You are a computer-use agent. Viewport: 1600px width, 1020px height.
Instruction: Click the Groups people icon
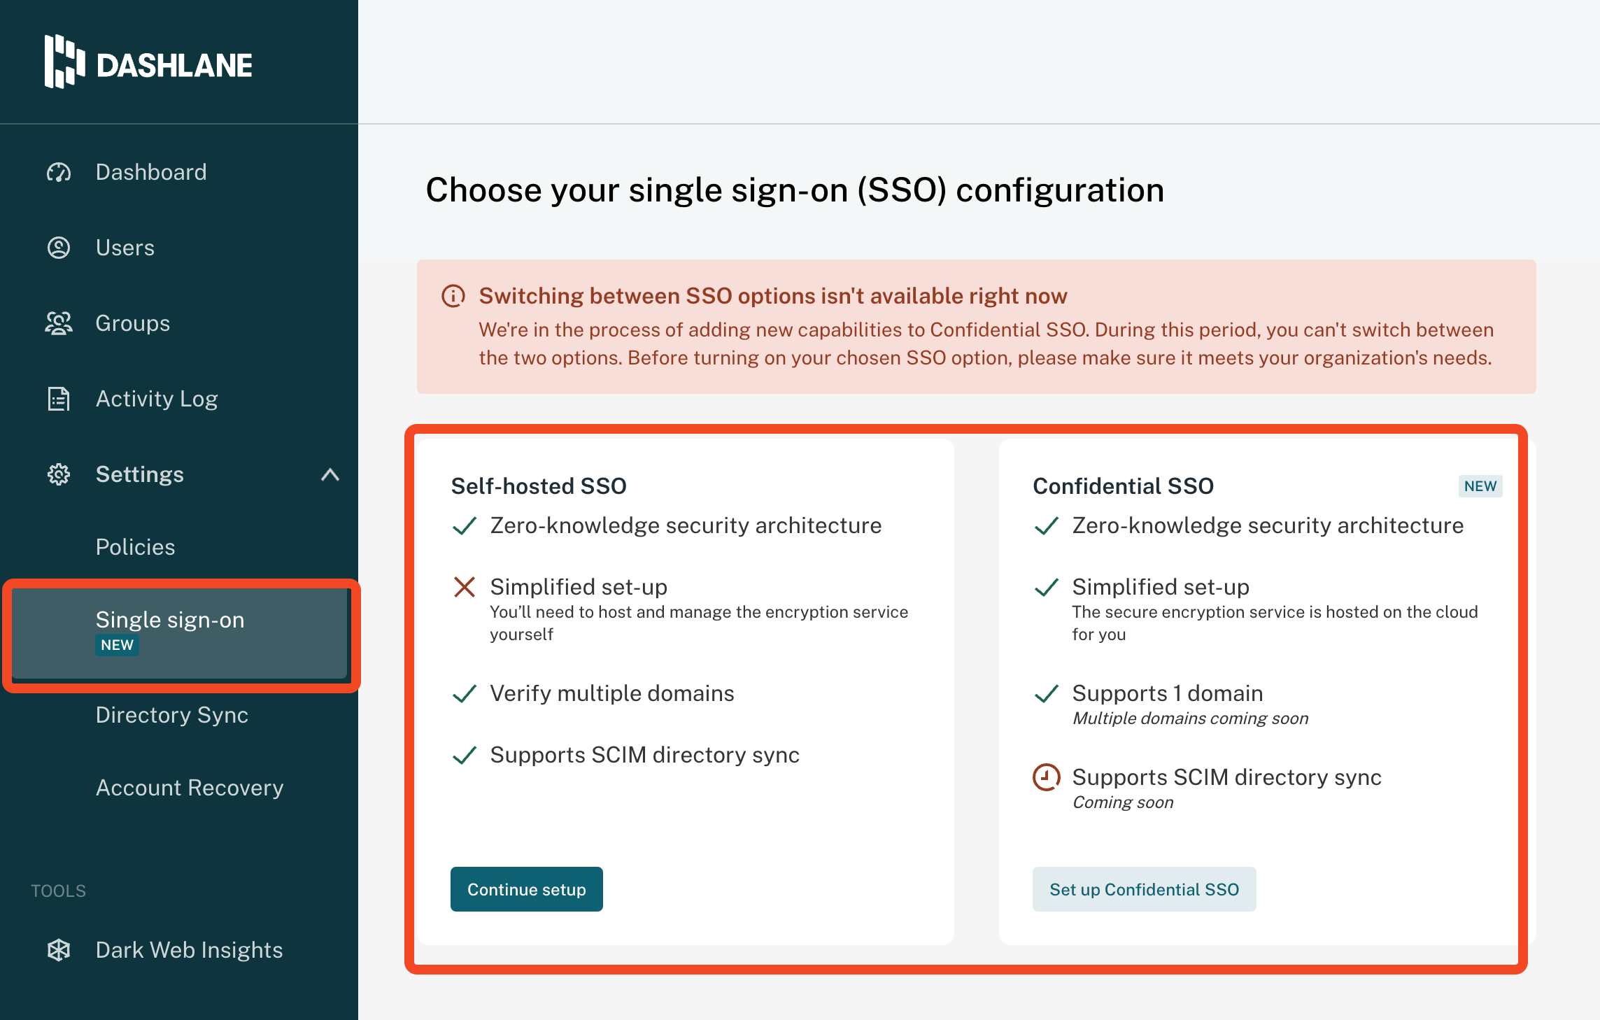click(59, 323)
